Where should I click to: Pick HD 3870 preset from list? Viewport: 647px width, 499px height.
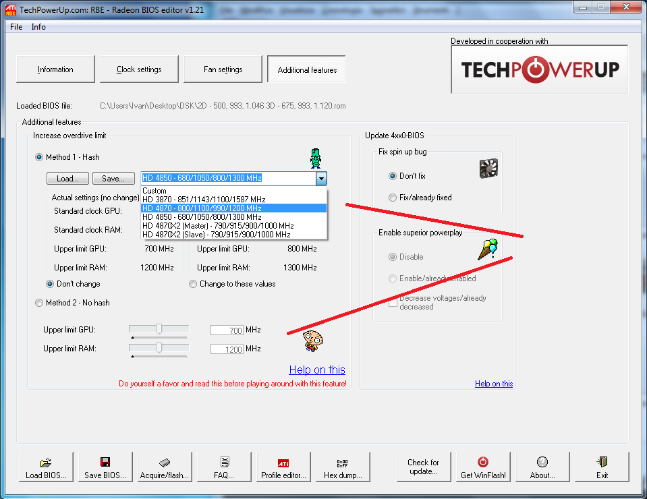click(204, 200)
